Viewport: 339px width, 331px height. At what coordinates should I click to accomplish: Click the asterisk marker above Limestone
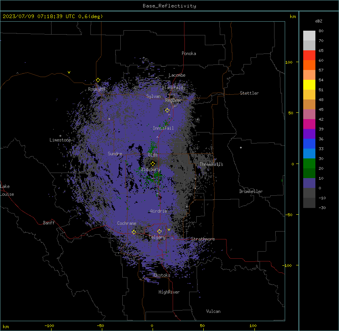(x=60, y=136)
